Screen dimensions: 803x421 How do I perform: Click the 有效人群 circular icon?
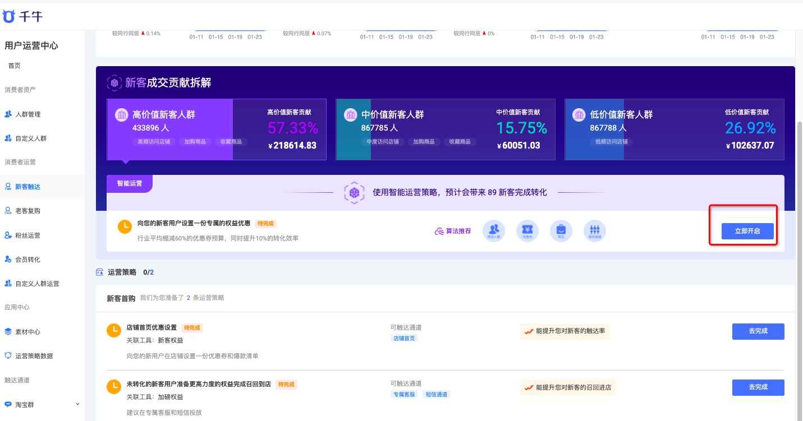click(494, 231)
